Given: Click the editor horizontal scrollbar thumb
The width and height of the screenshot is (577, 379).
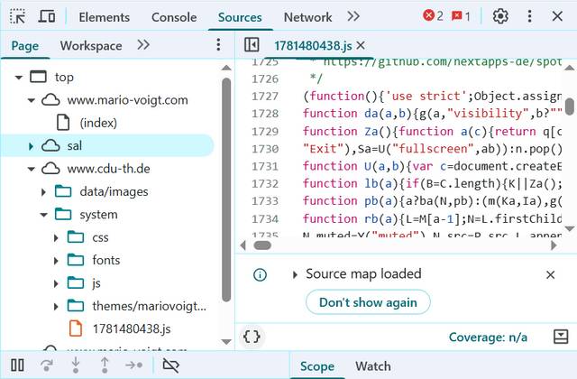Looking at the screenshot, I should point(262,245).
